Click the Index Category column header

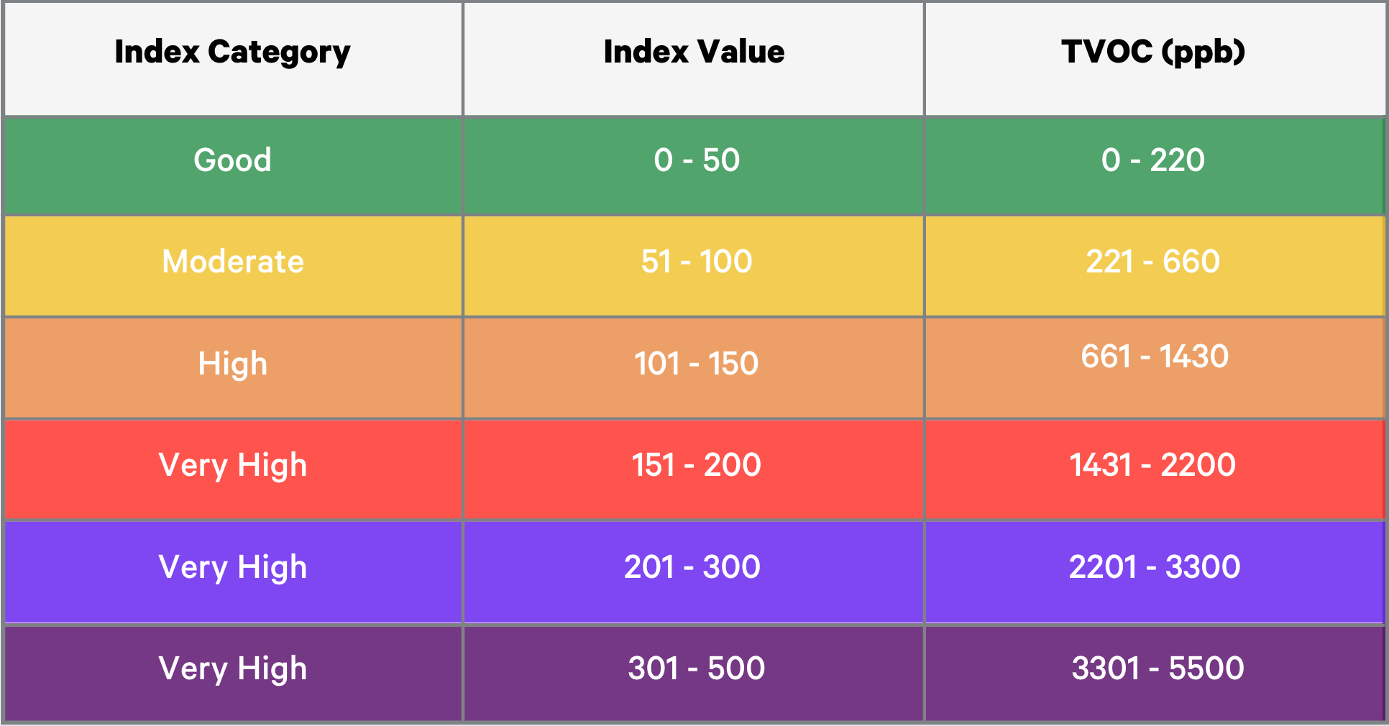click(232, 52)
